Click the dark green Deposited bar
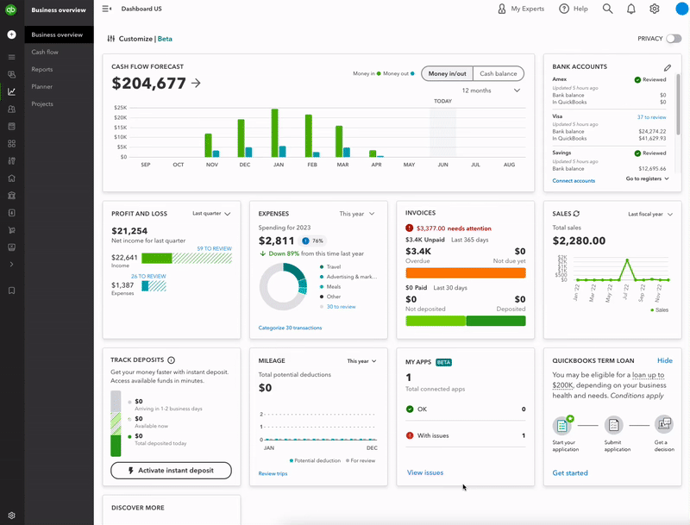The width and height of the screenshot is (690, 525). click(x=496, y=321)
